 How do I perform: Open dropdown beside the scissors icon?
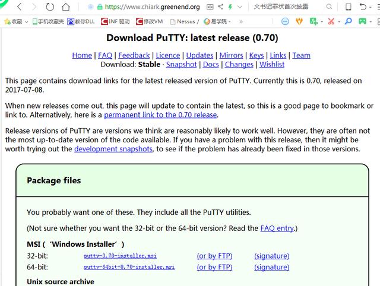point(339,22)
